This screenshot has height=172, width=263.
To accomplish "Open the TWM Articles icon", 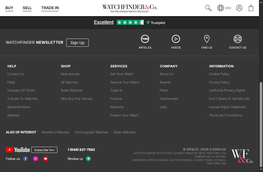I will coord(145,39).
